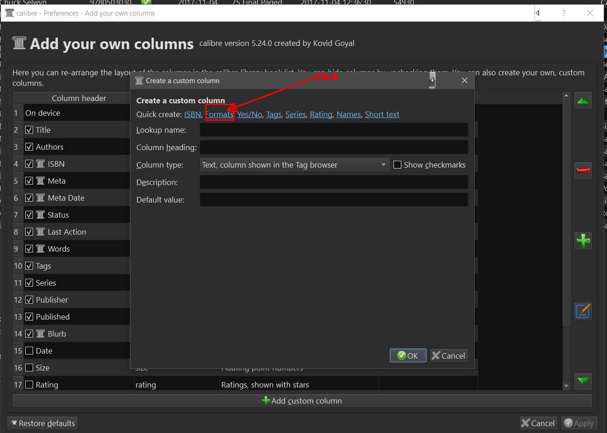Image resolution: width=607 pixels, height=433 pixels.
Task: Quick create a Tags column
Action: point(274,114)
